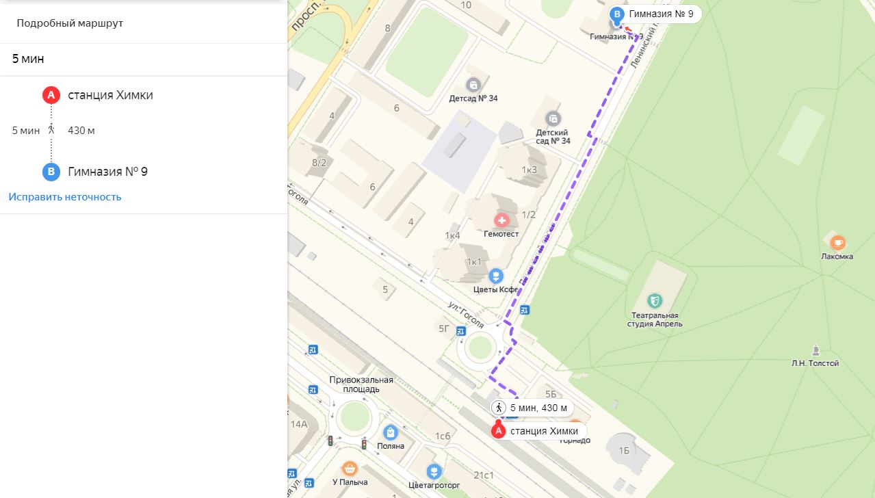Open the У Палыча basket icon
Screen dimensions: 875x498
point(350,469)
